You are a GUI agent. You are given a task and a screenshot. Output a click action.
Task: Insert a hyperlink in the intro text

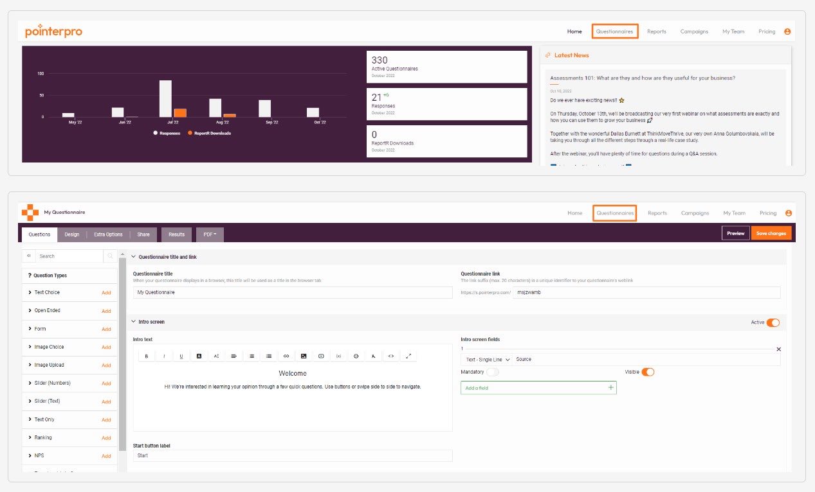(x=286, y=355)
